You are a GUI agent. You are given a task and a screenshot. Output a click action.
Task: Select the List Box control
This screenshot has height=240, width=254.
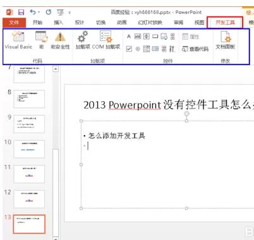(155, 49)
